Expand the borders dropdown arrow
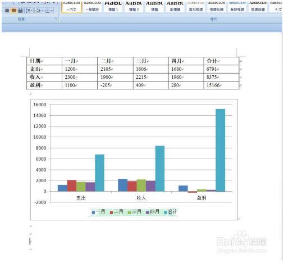The width and height of the screenshot is (284, 262). (52, 11)
